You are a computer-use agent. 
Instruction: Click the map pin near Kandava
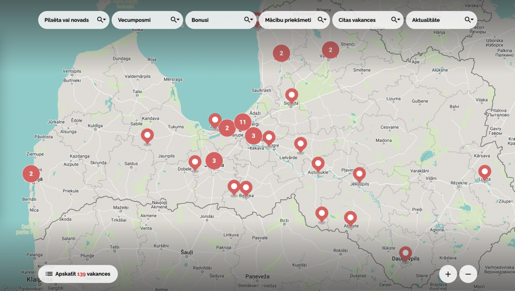[x=147, y=136]
